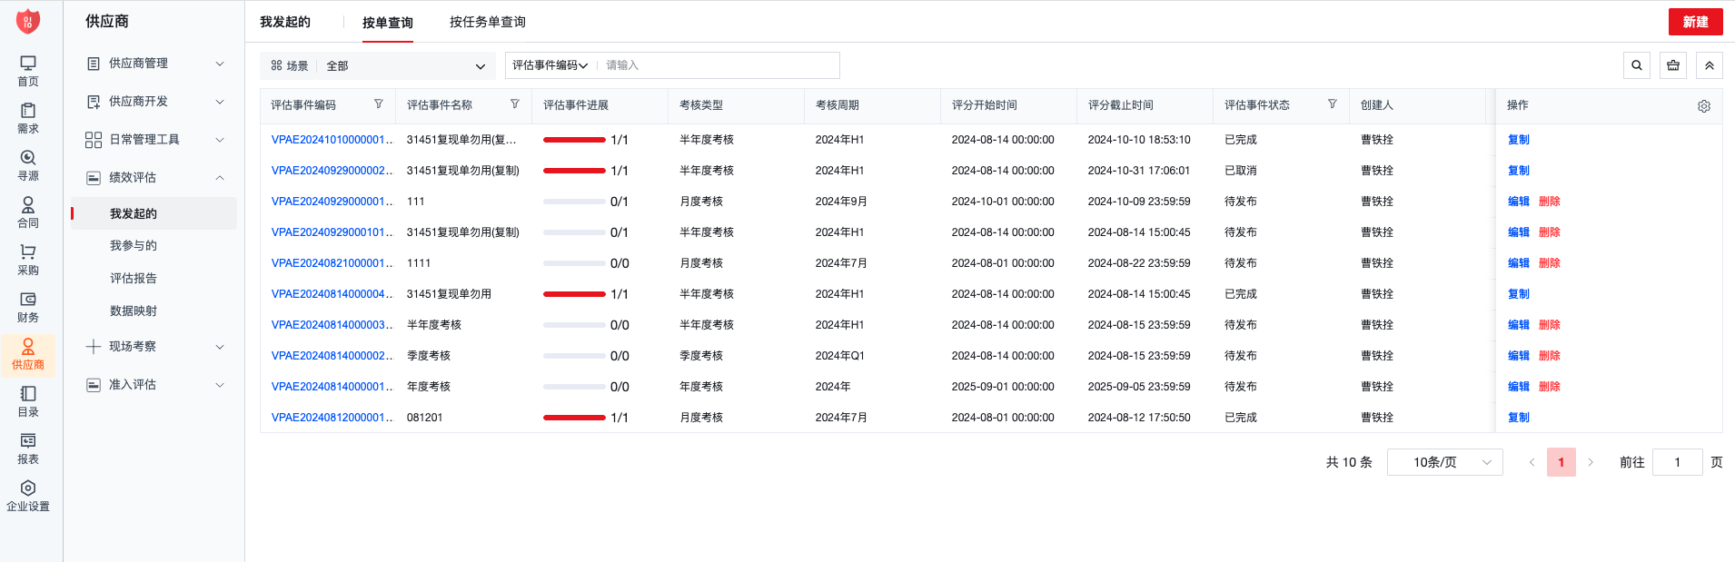Open the 寻源 sourcing icon
The height and width of the screenshot is (562, 1735).
coord(28,165)
